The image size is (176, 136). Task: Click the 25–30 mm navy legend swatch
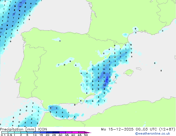point(56,132)
